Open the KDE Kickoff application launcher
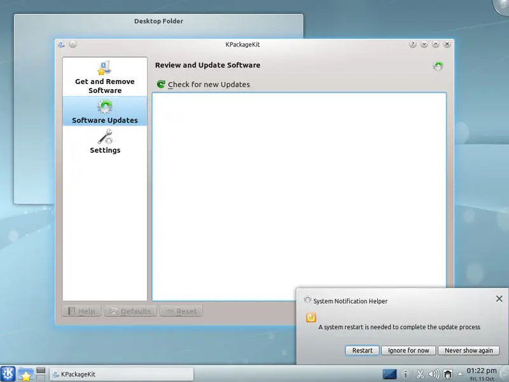509x382 pixels. [x=8, y=374]
